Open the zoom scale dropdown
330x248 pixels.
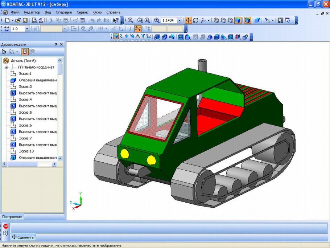(x=179, y=20)
